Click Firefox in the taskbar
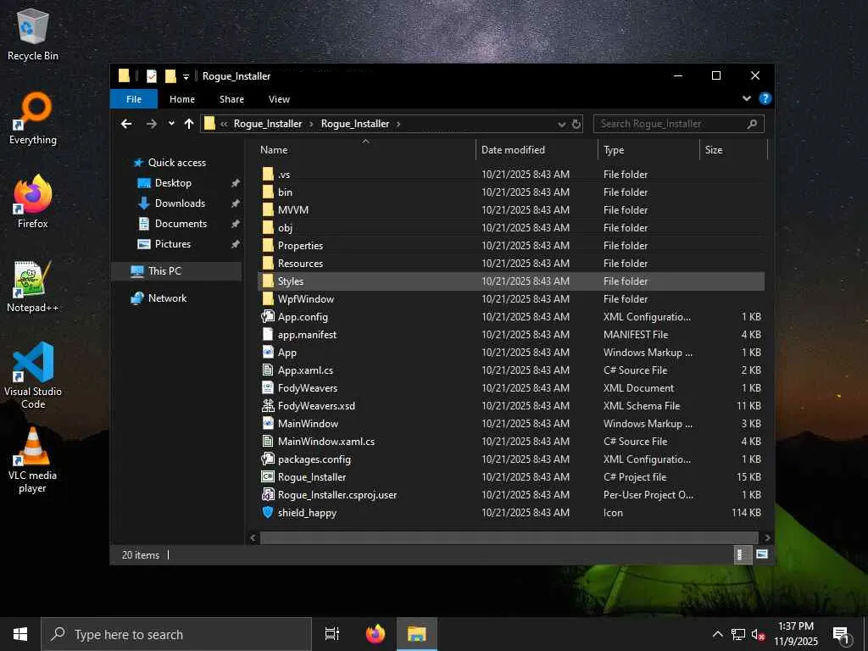Screen dimensions: 868x651 pyautogui.click(x=376, y=634)
